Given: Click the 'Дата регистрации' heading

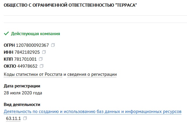Looking at the screenshot, I should click(x=22, y=86).
